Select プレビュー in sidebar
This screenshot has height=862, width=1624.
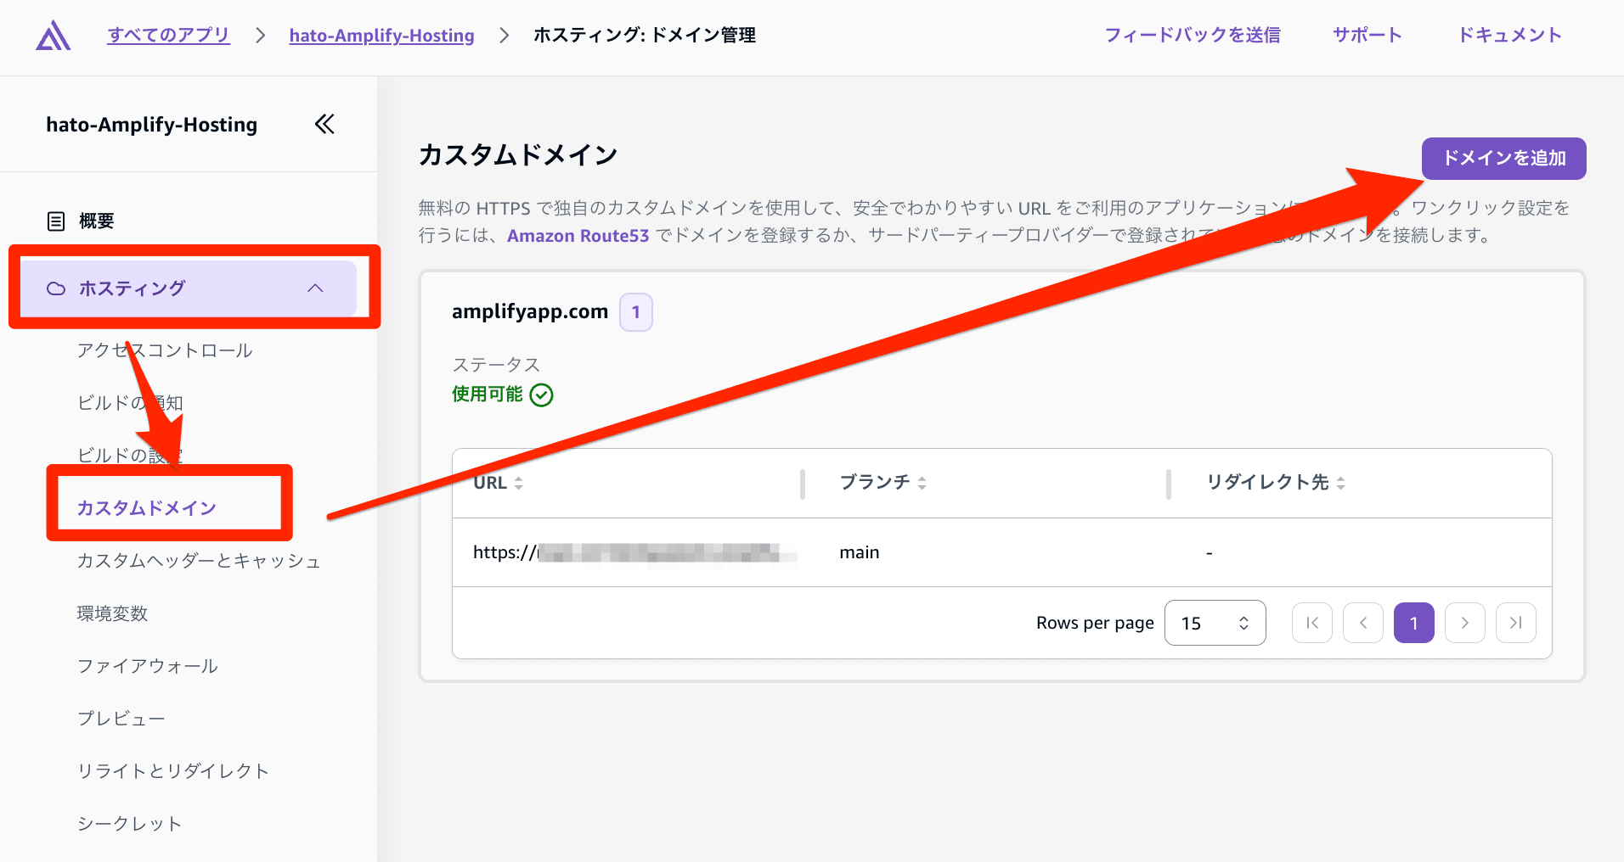[x=121, y=719]
